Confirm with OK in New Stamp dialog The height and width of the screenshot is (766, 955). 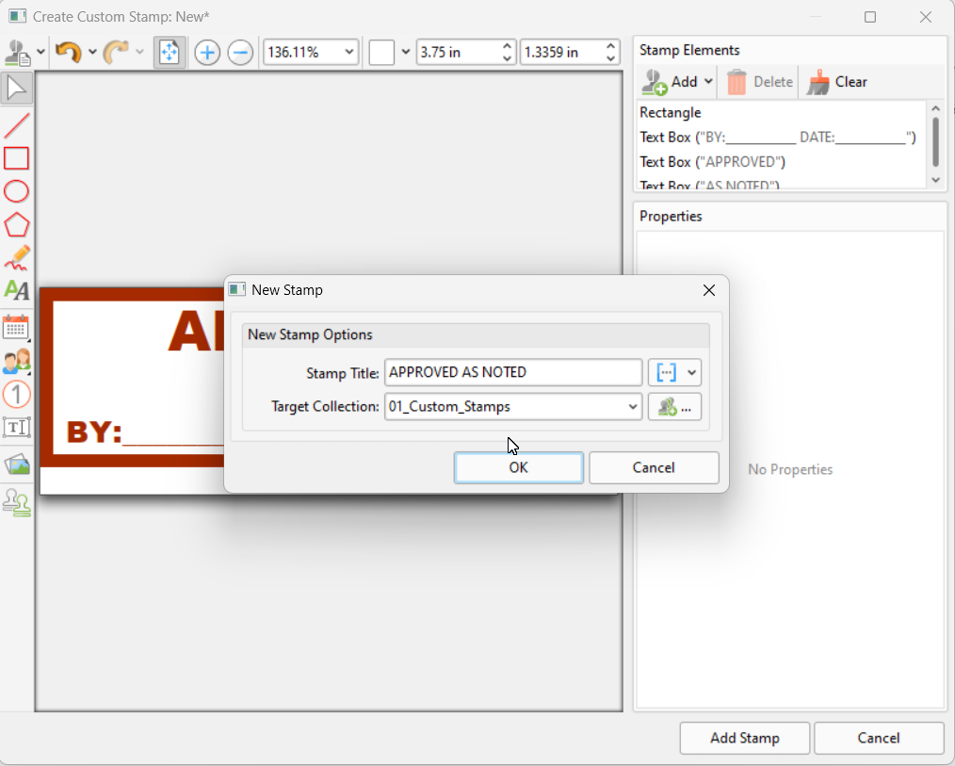[x=518, y=467]
